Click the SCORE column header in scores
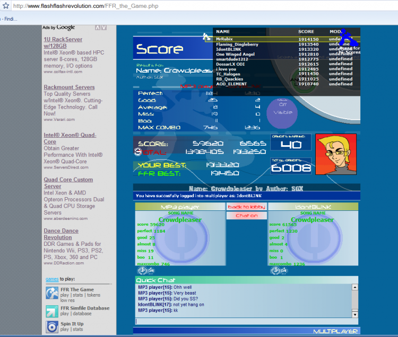 [x=306, y=32]
